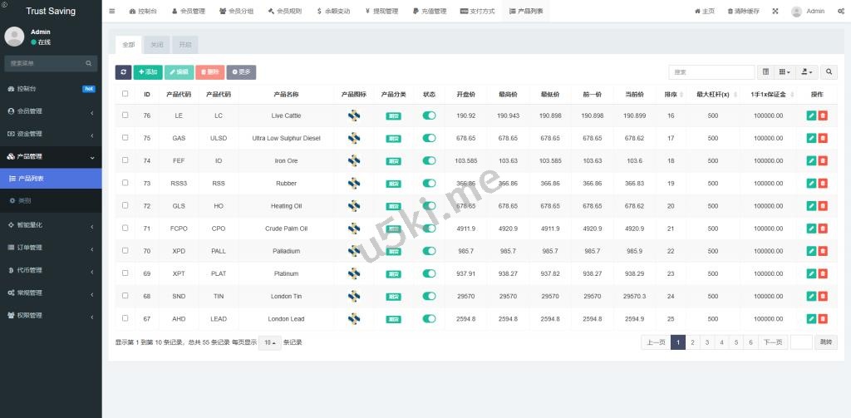This screenshot has height=418, width=851.
Task: Click the table view toggle icon
Action: tap(765, 72)
